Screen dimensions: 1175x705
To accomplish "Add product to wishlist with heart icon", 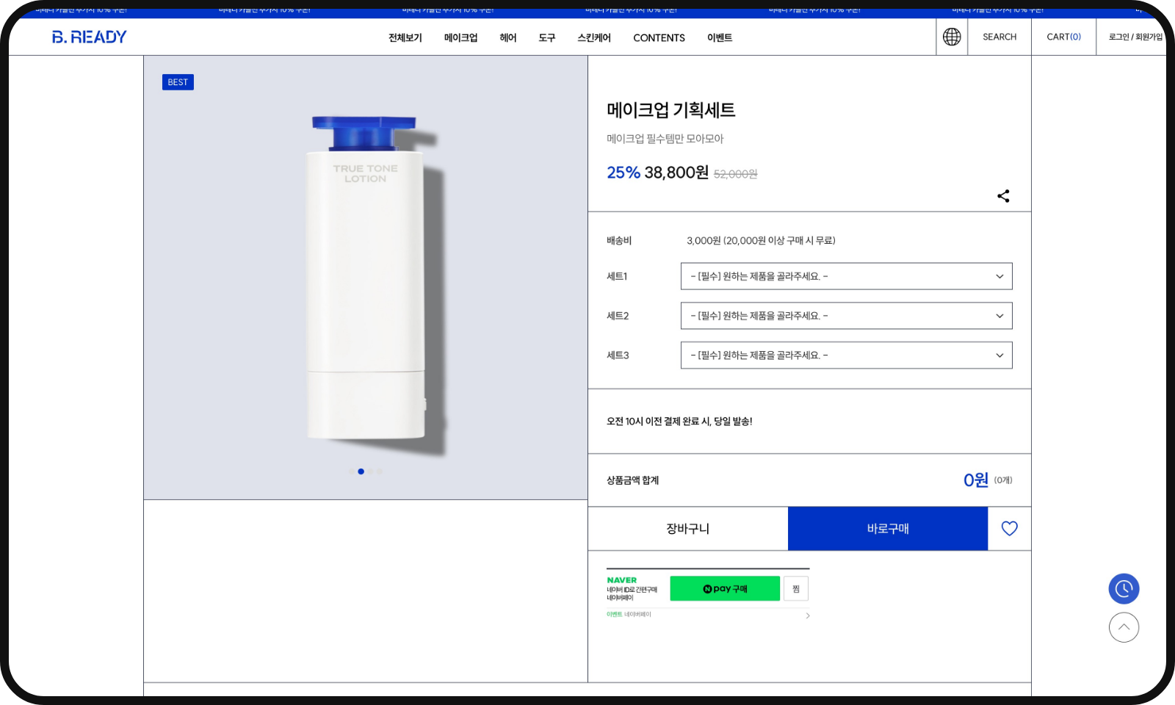I will [x=1009, y=529].
